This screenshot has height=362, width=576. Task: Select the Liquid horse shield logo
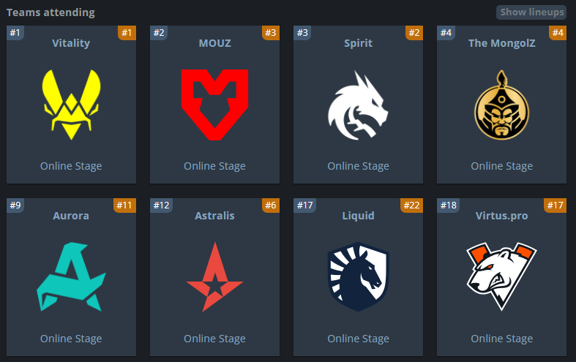coord(358,277)
